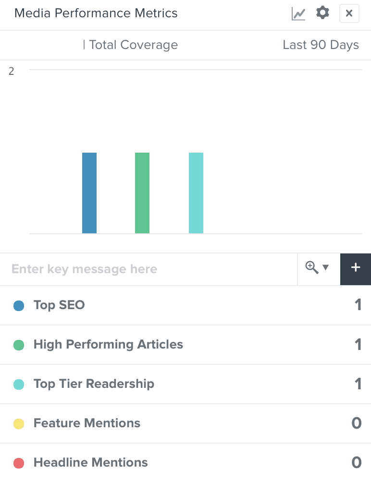
Task: Select the blue Top SEO color dot
Action: click(x=19, y=305)
